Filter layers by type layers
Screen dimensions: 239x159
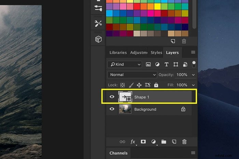pos(167,64)
